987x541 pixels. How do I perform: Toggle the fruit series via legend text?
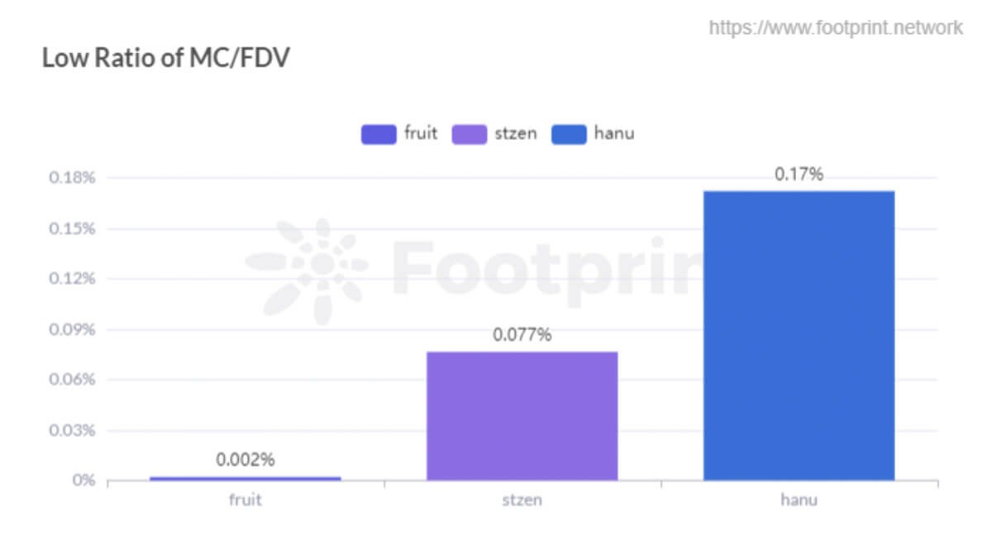pos(421,133)
